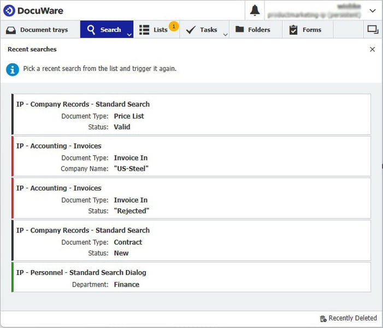Open the Tasks tab
The height and width of the screenshot is (328, 383).
(202, 29)
